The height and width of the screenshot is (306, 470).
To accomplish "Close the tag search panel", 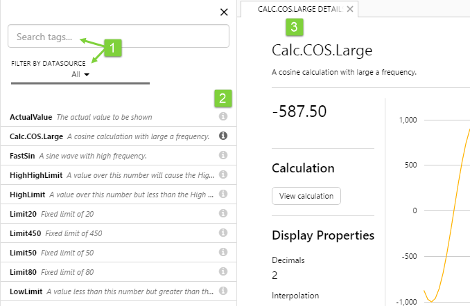I will coord(223,12).
